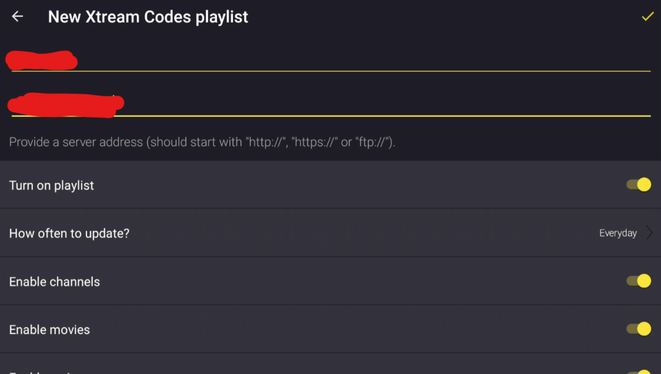This screenshot has height=374, width=661.
Task: Toggle the Turn on playlist switch
Action: 639,185
